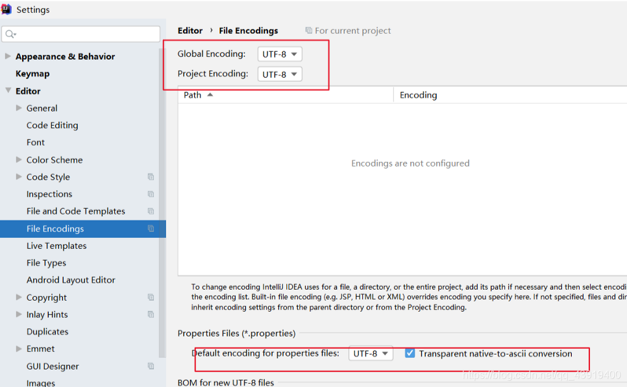Click the For current project label
The height and width of the screenshot is (387, 627).
352,30
